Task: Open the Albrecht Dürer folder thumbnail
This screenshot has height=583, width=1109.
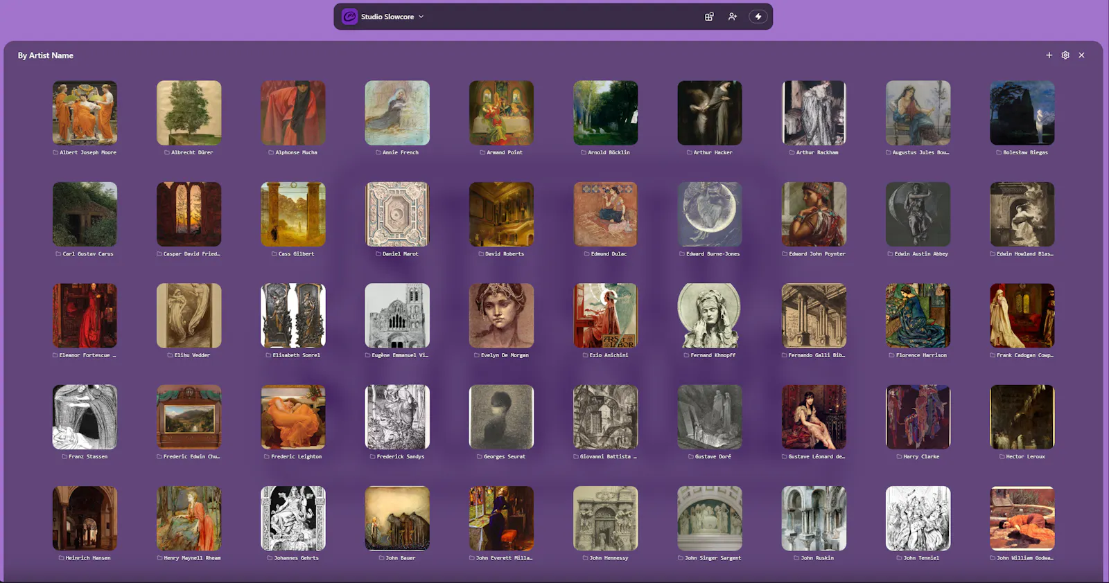Action: pyautogui.click(x=189, y=113)
